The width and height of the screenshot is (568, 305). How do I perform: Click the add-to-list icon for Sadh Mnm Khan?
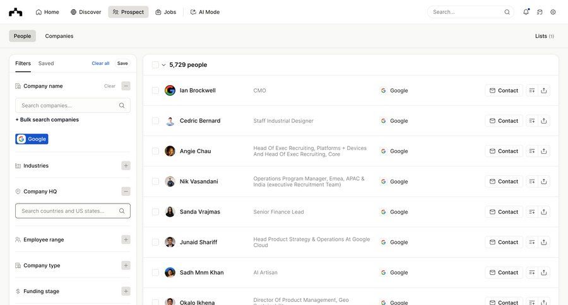pos(532,272)
